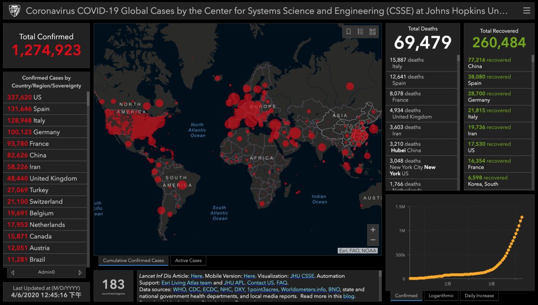Click the Esri, FAO, NOAA attribution
Image resolution: width=538 pixels, height=305 pixels.
pyautogui.click(x=358, y=250)
